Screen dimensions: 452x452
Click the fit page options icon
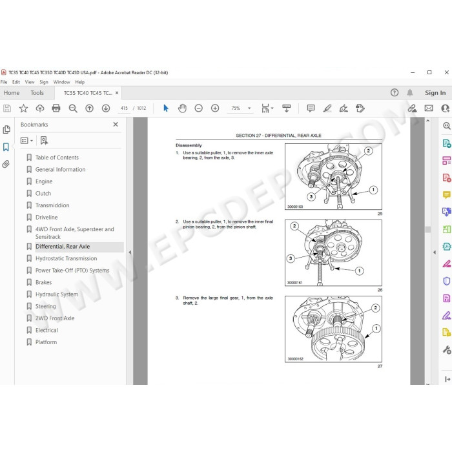coord(267,108)
